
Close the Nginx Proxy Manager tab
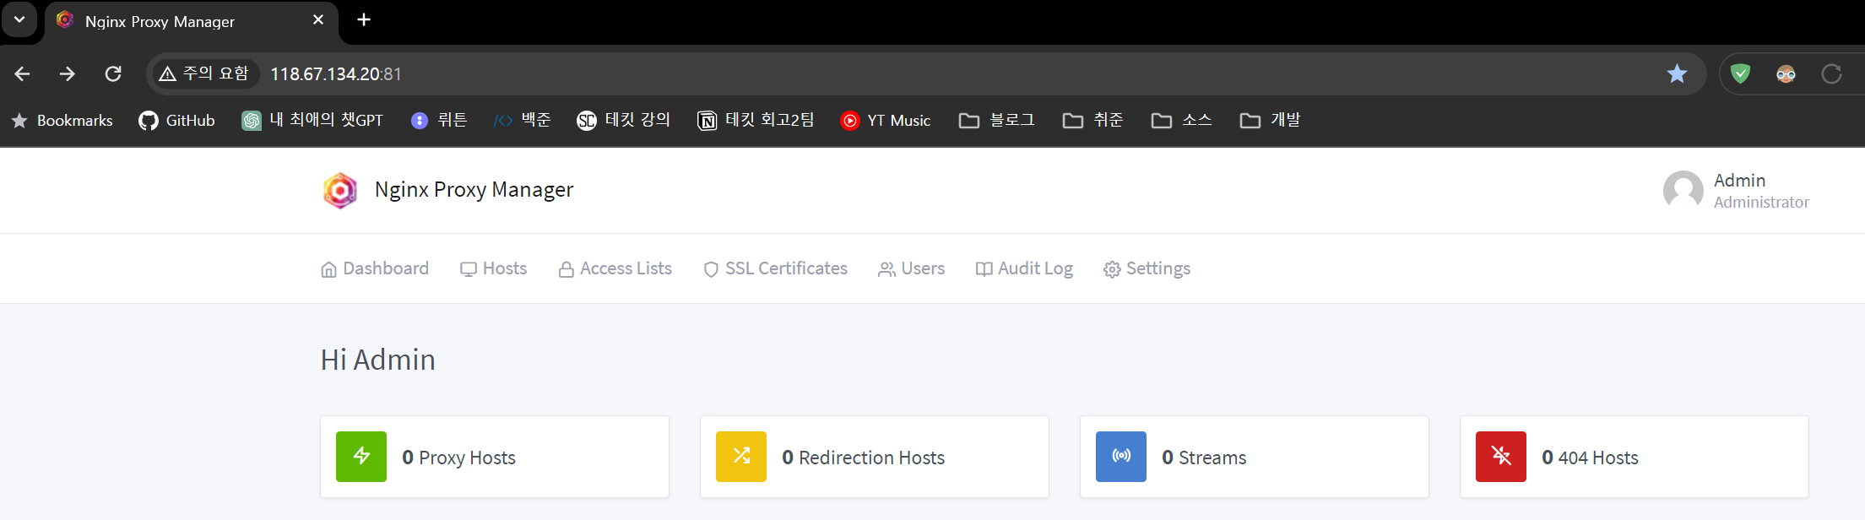(x=318, y=19)
